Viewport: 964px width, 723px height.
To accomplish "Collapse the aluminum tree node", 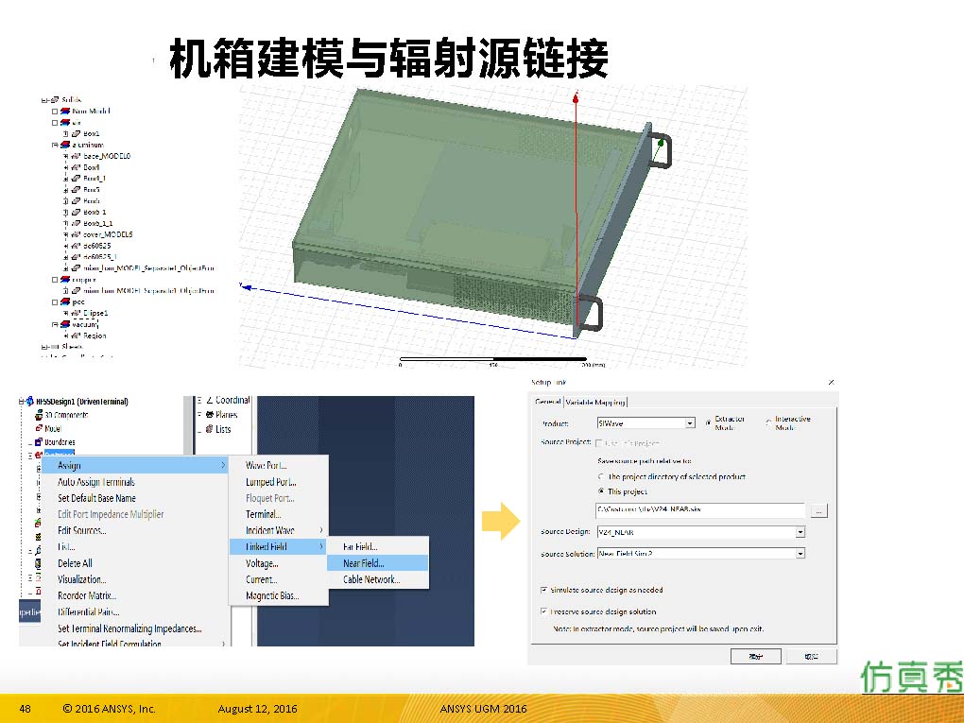I will pyautogui.click(x=55, y=146).
